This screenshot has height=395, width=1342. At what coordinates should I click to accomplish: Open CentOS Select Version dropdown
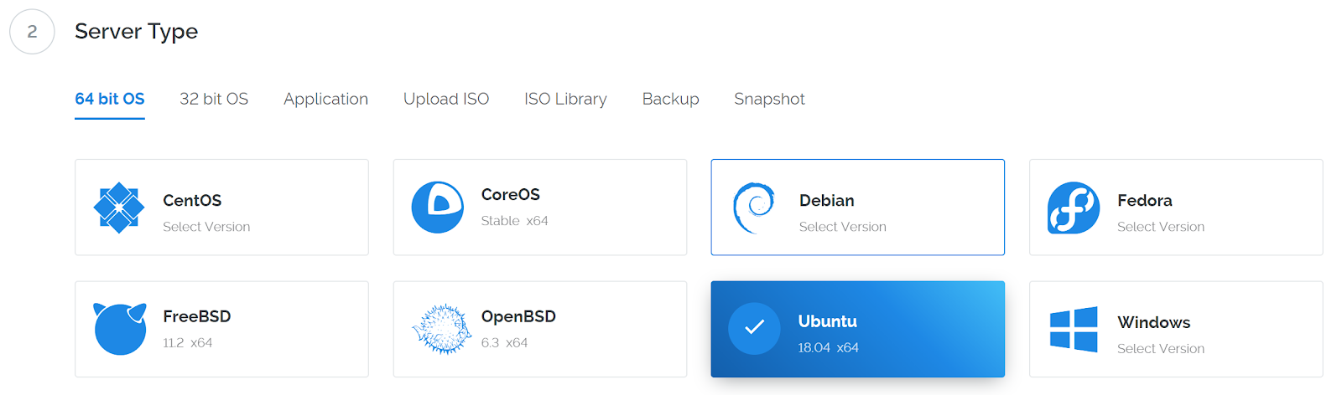click(x=206, y=227)
